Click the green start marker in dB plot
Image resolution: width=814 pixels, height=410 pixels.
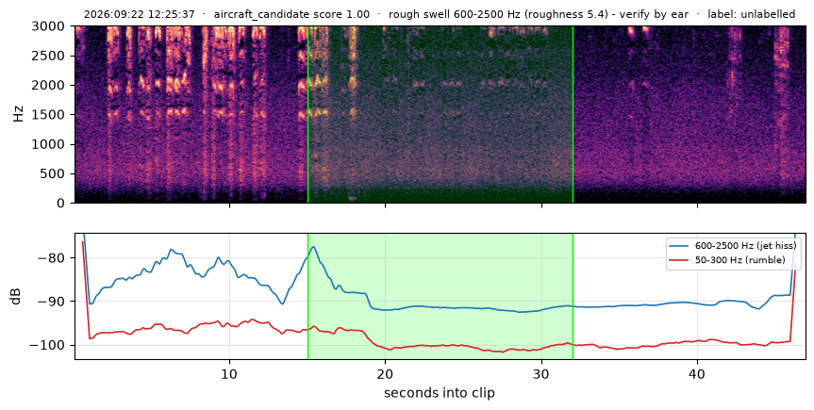click(x=307, y=296)
